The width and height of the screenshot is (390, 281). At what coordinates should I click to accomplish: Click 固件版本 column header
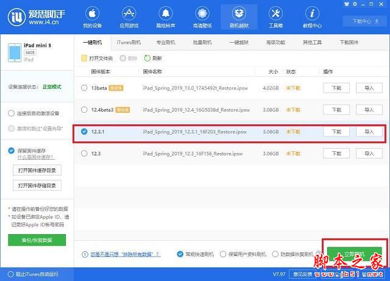101,72
